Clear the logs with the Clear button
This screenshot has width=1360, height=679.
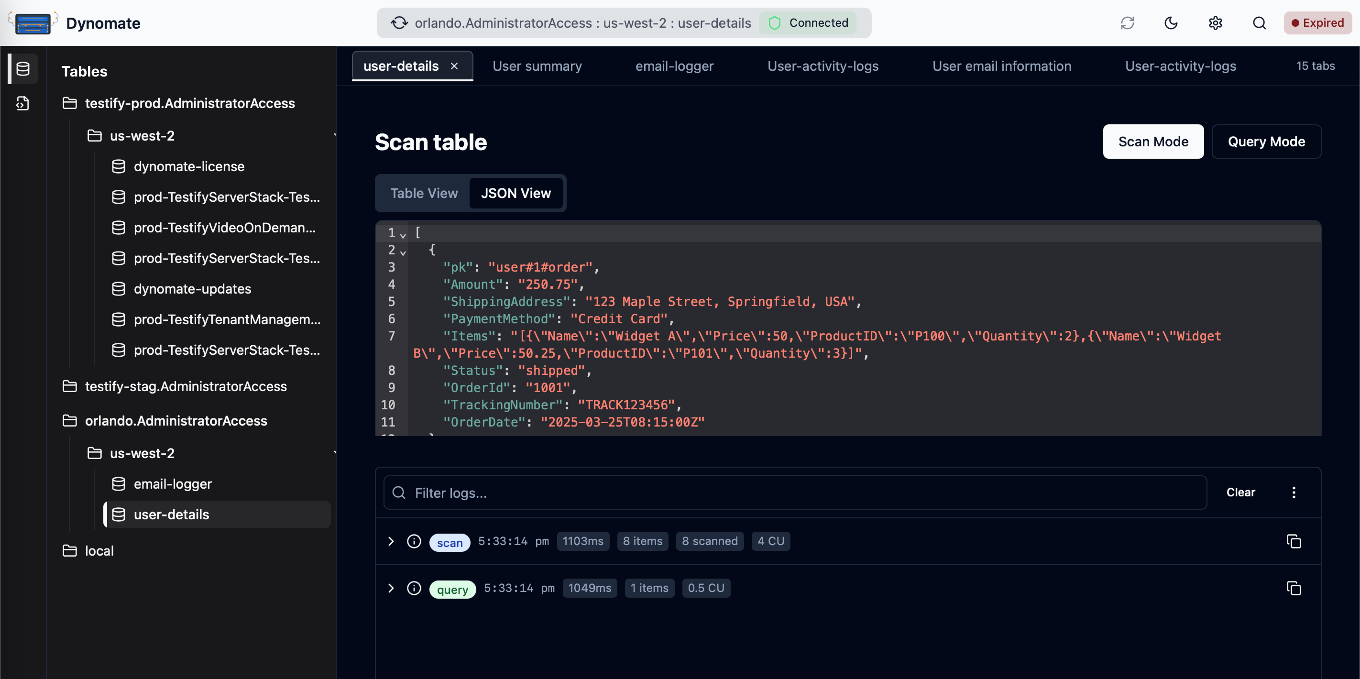tap(1240, 492)
